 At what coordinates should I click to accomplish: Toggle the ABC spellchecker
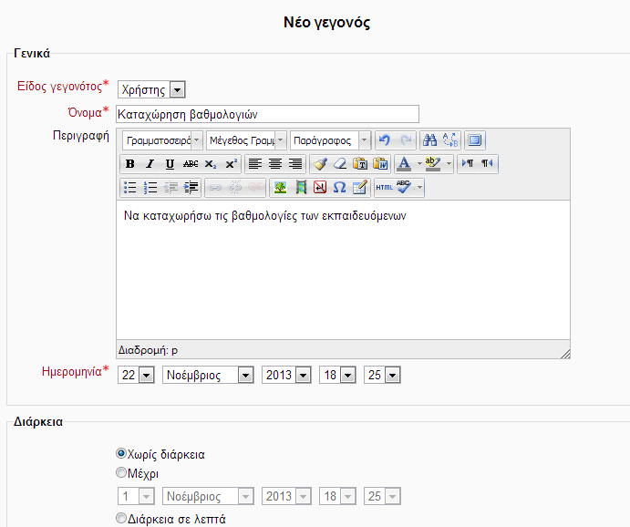(x=404, y=188)
